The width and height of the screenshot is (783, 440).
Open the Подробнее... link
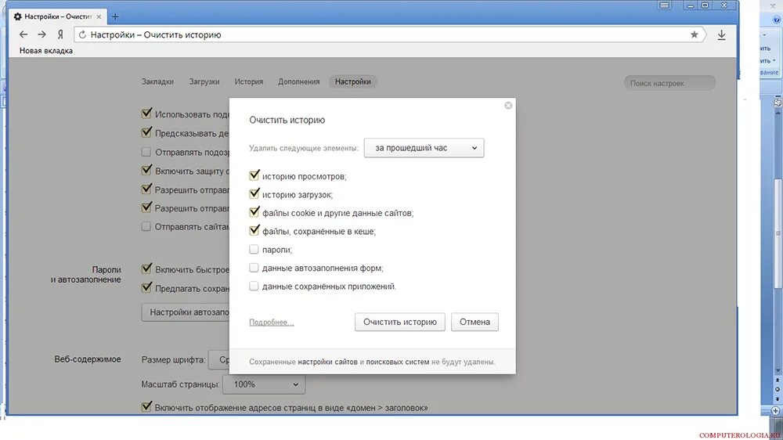point(272,323)
